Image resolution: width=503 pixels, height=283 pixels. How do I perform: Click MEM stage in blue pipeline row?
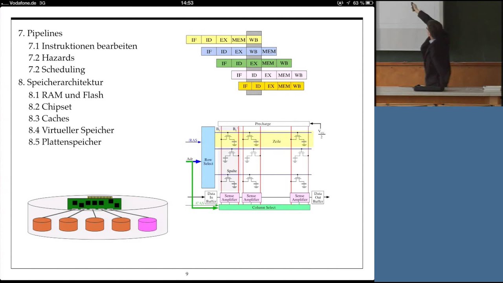pyautogui.click(x=269, y=51)
